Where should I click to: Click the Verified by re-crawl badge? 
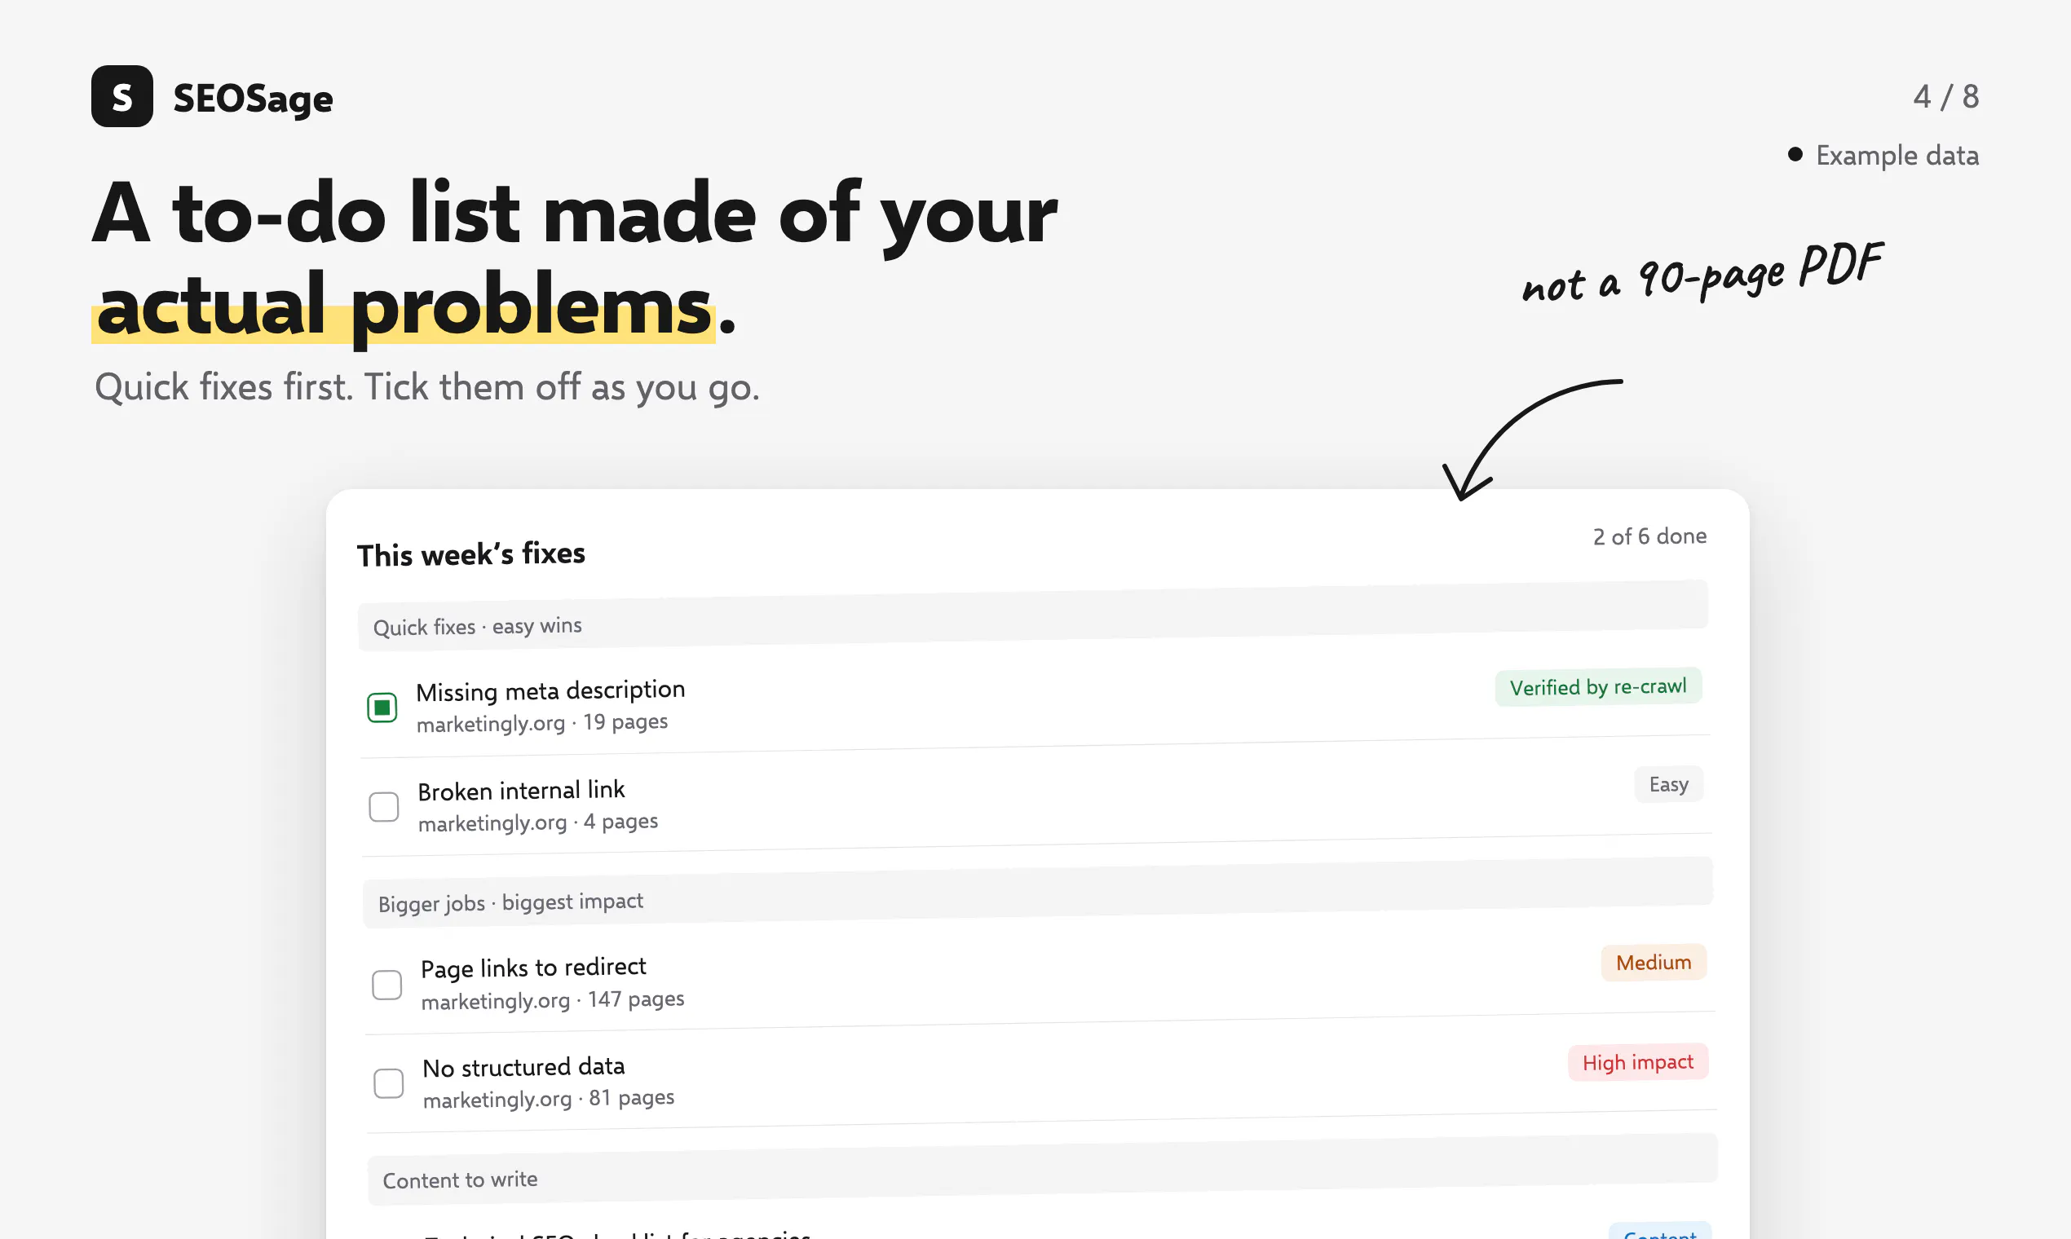click(1598, 686)
